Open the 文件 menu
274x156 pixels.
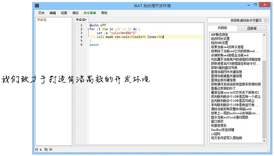coord(41,13)
